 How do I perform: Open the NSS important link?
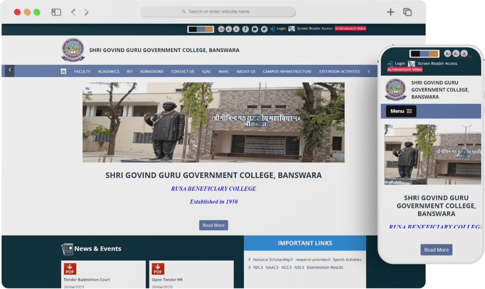pyautogui.click(x=298, y=267)
